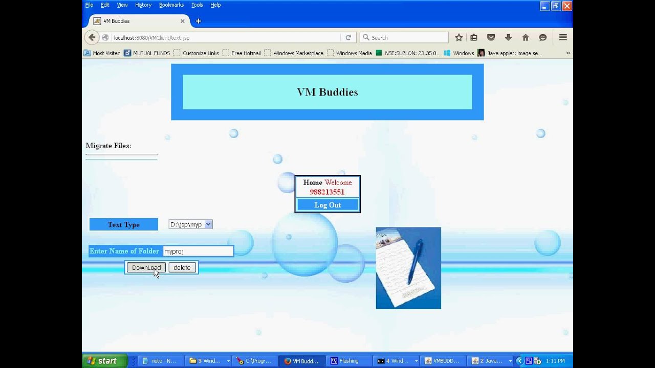Show bookmarks list icon in toolbar
This screenshot has height=368, width=655.
pos(474,37)
